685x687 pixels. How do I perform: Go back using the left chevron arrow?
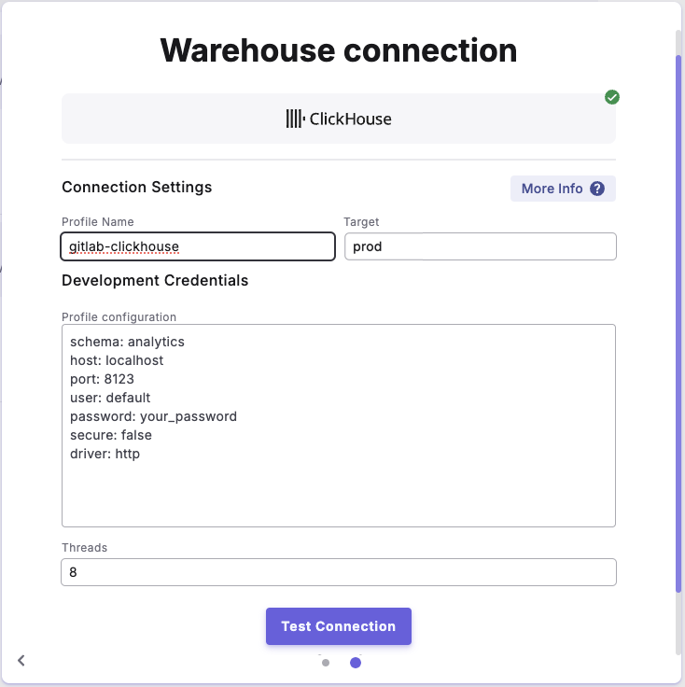21,661
